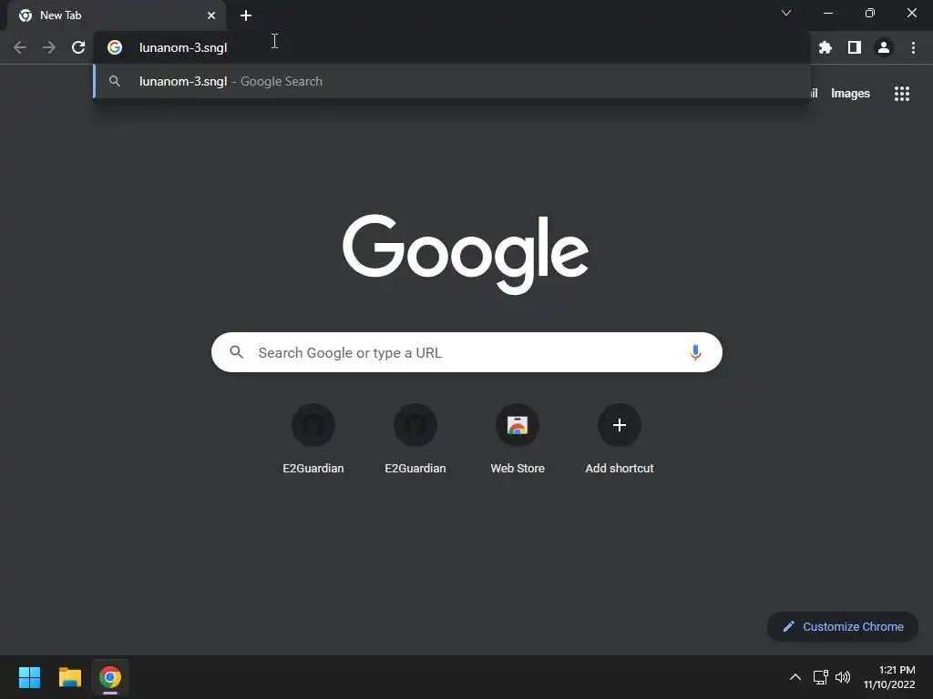Reload the page with the refresh icon
The width and height of the screenshot is (933, 699).
[78, 47]
